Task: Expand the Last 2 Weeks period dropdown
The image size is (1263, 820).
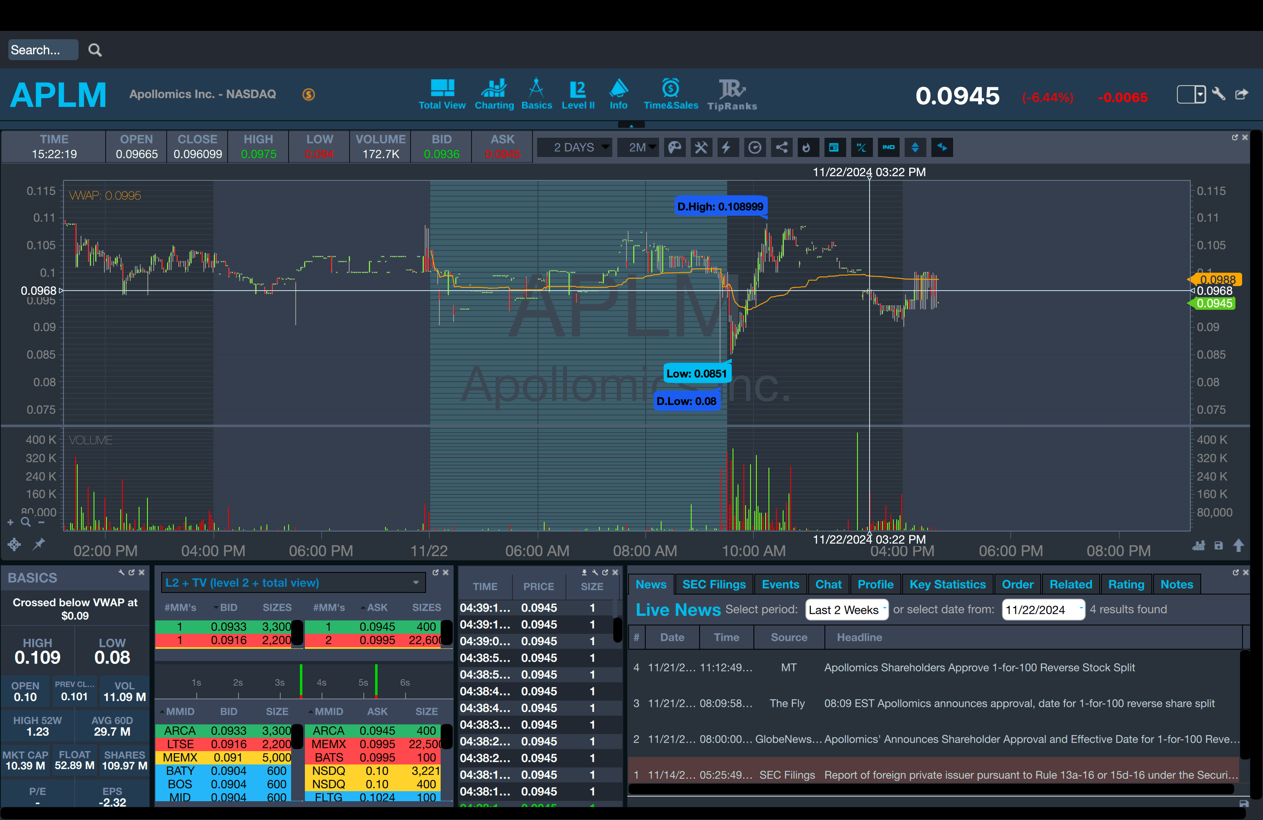Action: (x=847, y=610)
